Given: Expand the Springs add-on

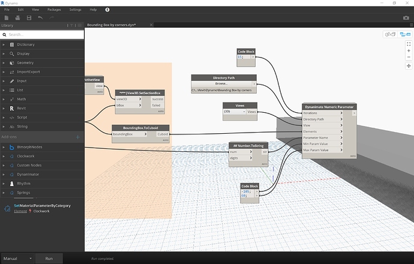Looking at the screenshot, I should pos(4,193).
